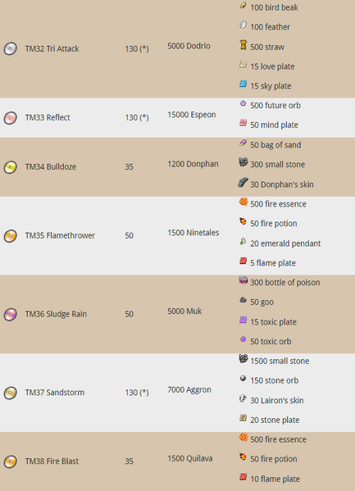Click the emerald pendant icon

pos(243,242)
